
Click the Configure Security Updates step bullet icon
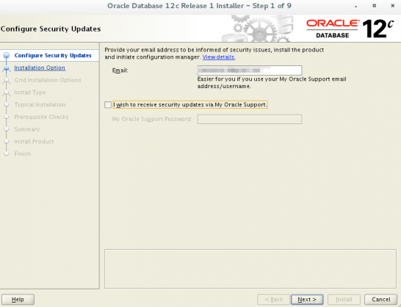[x=7, y=56]
